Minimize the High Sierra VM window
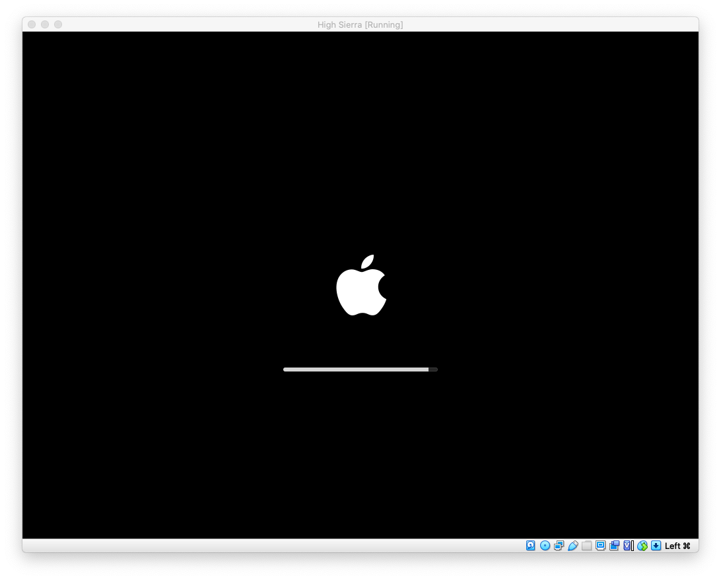 pos(45,24)
